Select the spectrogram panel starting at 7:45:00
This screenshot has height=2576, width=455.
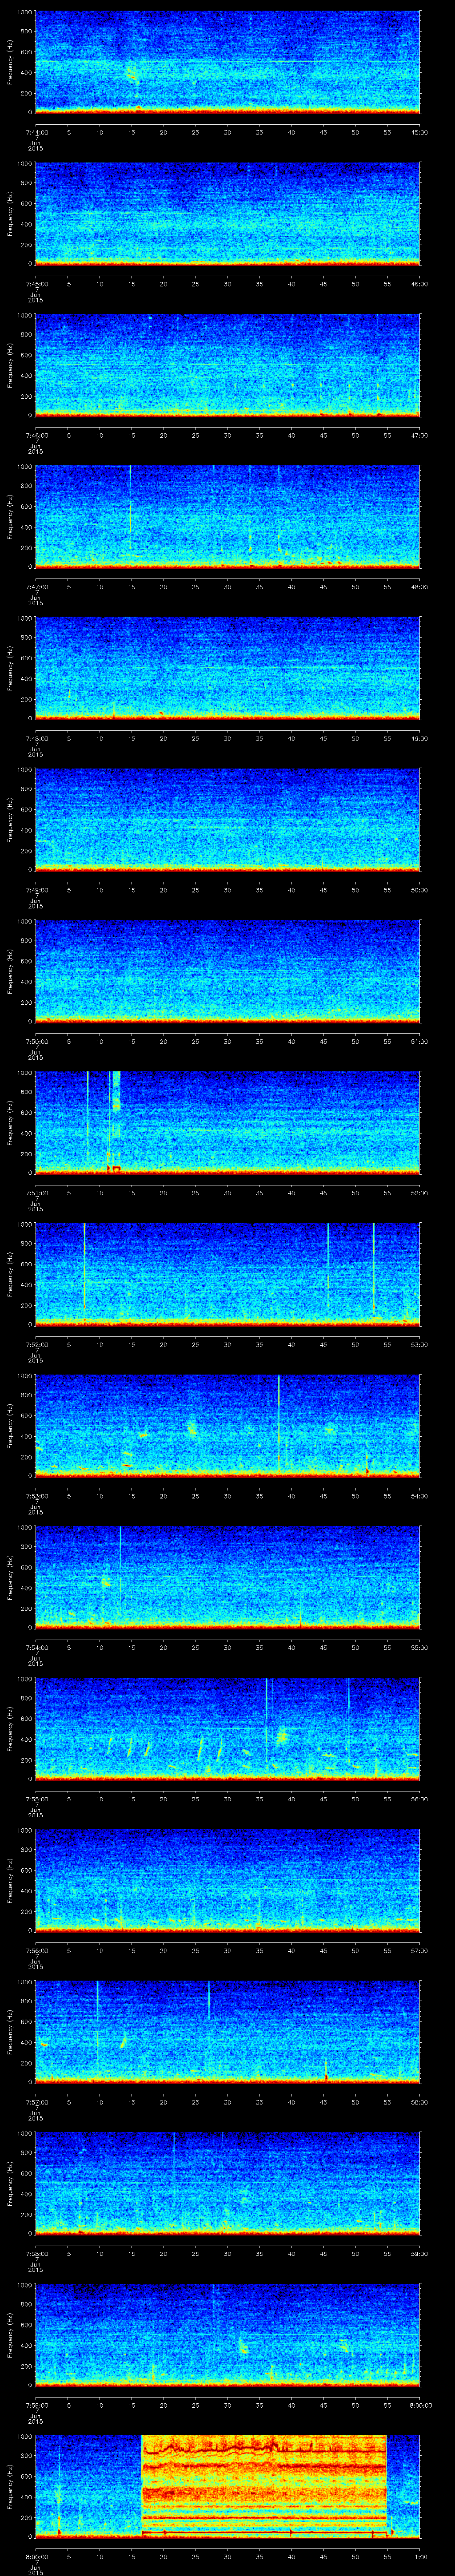[227, 214]
